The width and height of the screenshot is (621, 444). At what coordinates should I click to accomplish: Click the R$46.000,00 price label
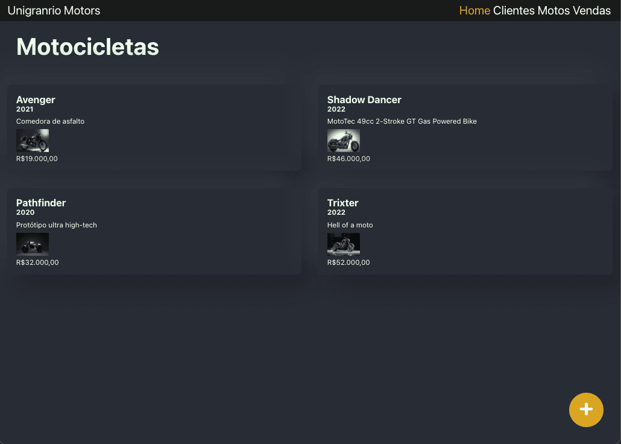348,159
